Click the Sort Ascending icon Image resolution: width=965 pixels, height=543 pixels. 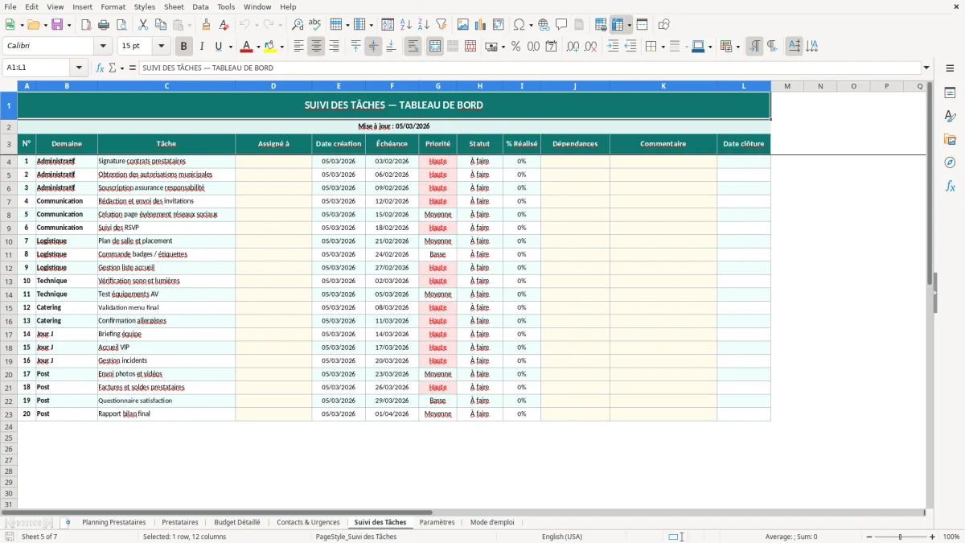coord(405,25)
